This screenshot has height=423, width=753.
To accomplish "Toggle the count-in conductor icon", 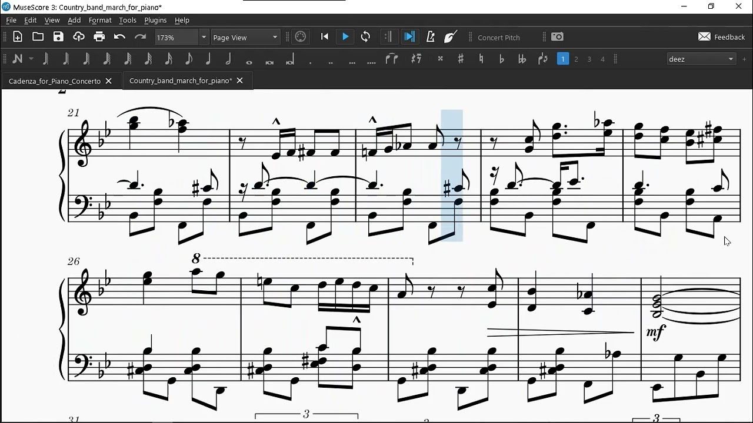I will (x=451, y=37).
